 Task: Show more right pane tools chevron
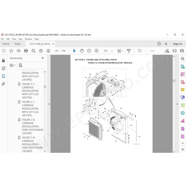click(183, 143)
